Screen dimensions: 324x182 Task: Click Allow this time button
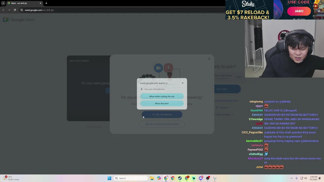point(162,103)
